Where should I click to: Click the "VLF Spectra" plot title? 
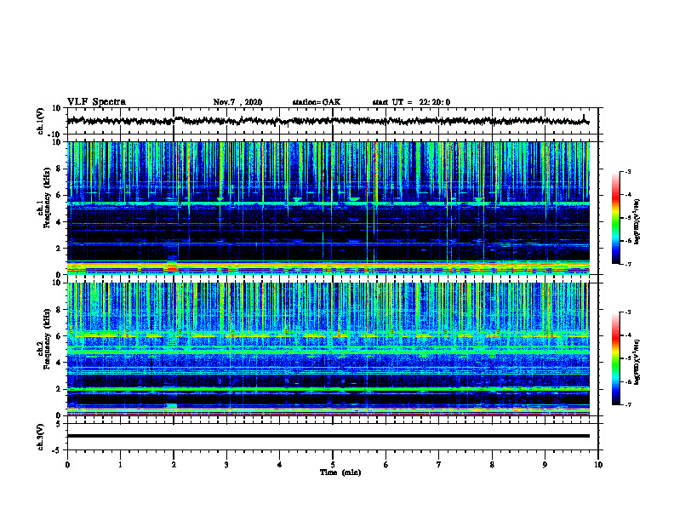coord(96,102)
